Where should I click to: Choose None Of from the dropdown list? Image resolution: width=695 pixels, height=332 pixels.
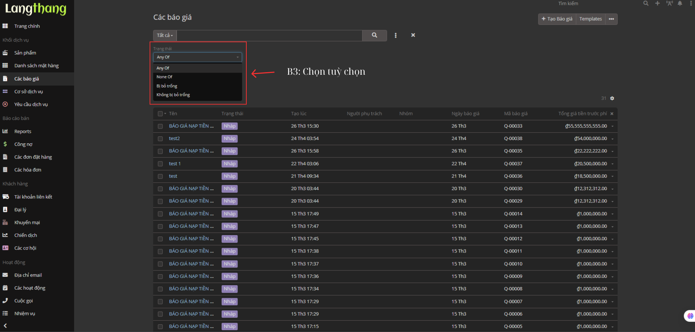click(x=165, y=77)
